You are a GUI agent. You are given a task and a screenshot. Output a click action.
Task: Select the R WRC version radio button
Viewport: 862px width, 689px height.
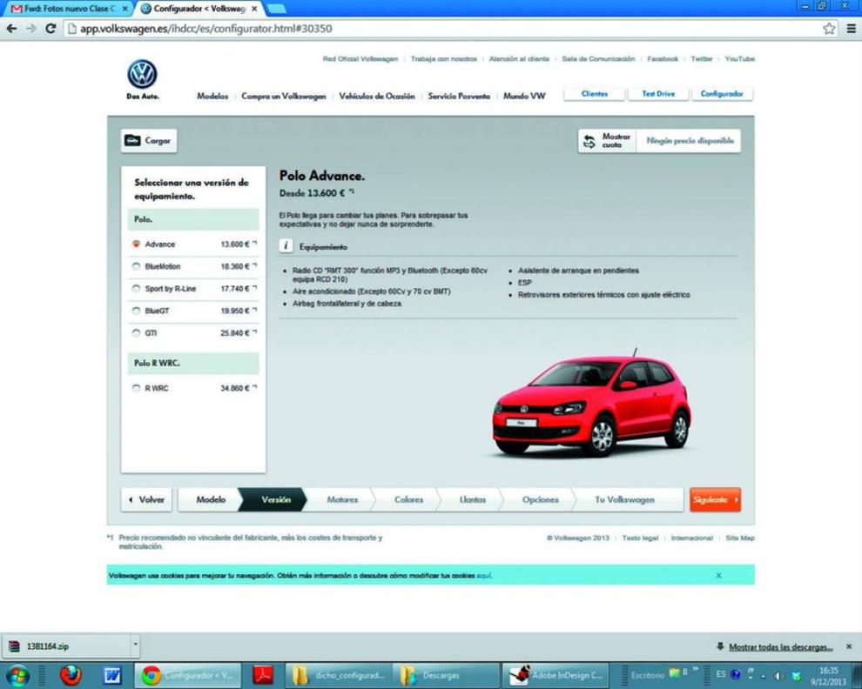coord(137,388)
